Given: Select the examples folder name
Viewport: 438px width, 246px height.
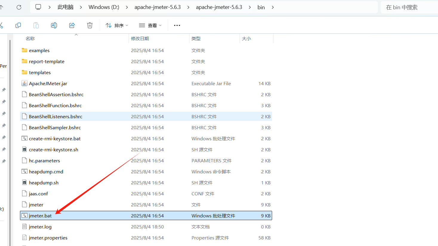Looking at the screenshot, I should click(x=39, y=50).
